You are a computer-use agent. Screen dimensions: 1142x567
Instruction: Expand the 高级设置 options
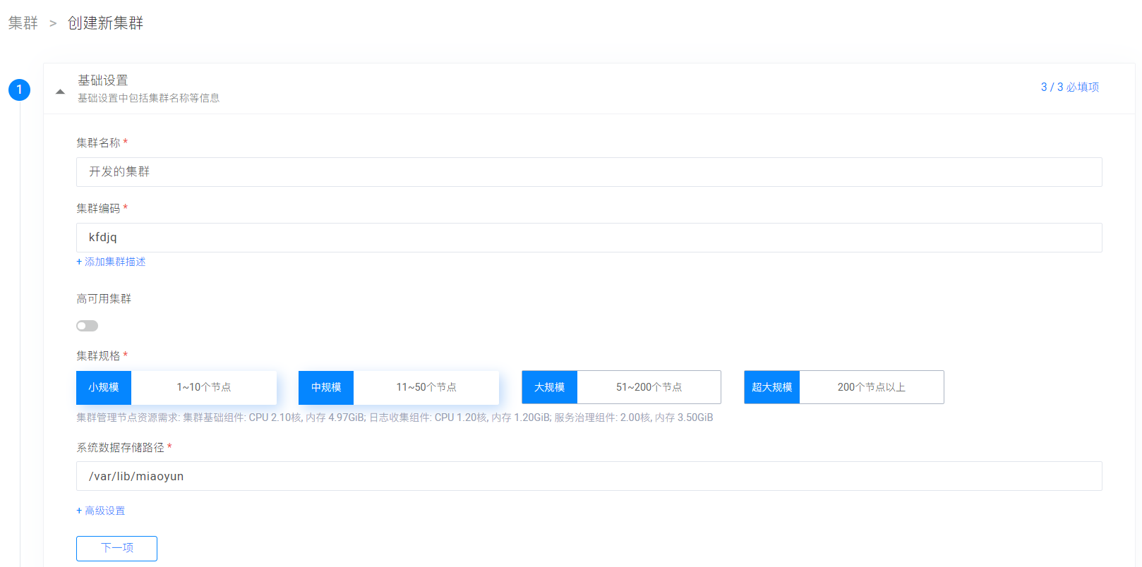[101, 511]
